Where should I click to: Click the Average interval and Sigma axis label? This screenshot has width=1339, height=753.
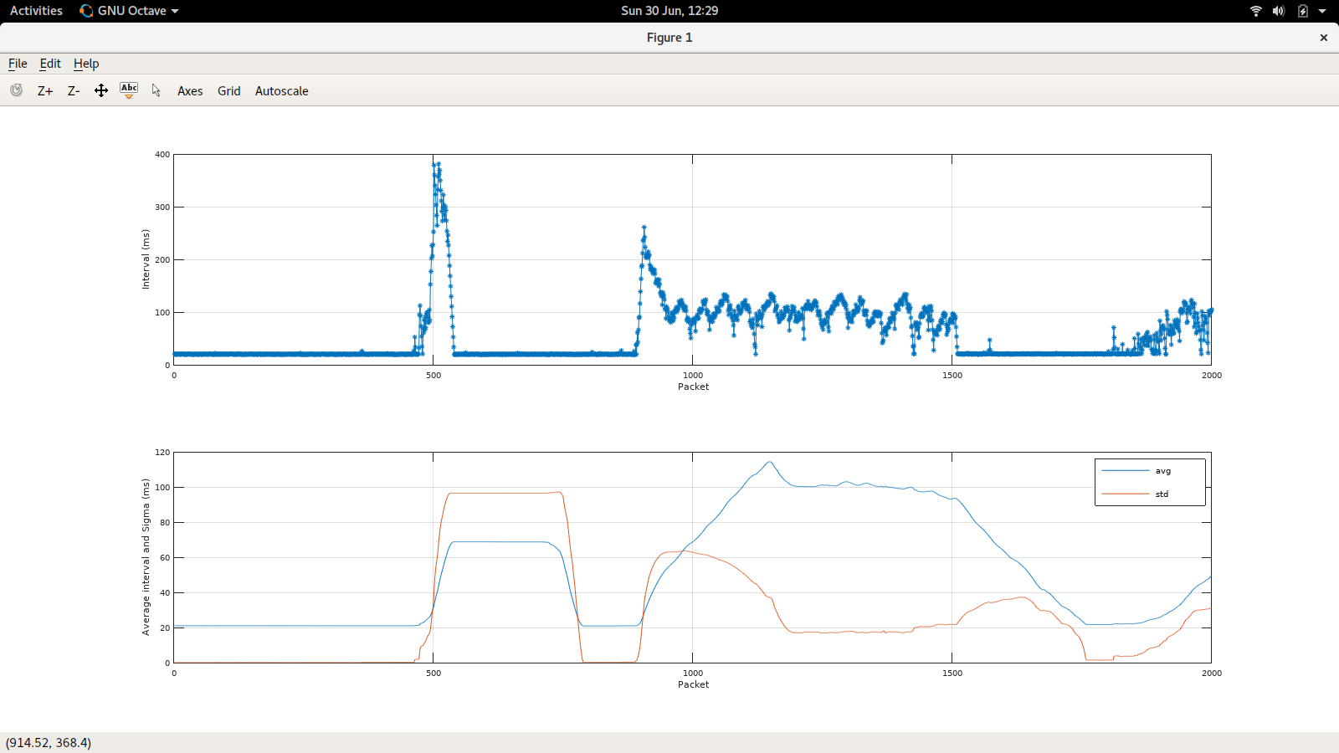coord(146,557)
